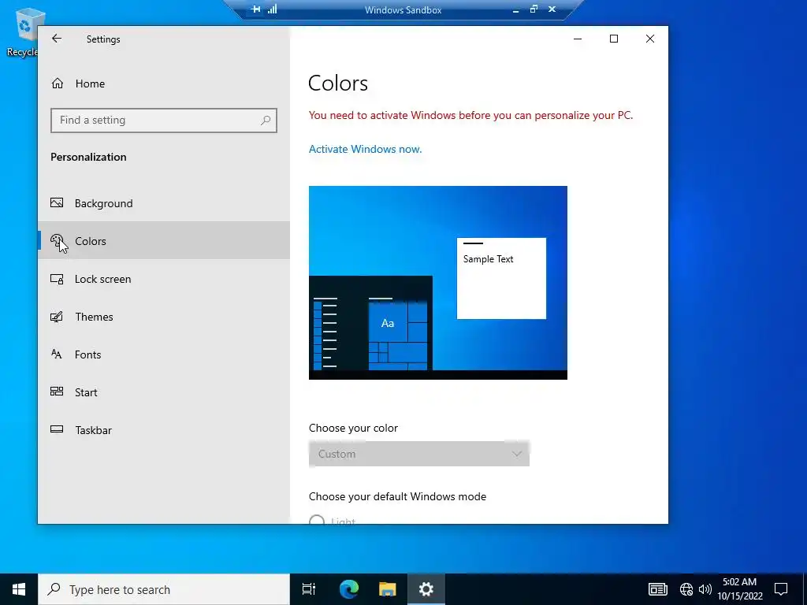807x605 pixels.
Task: Select Colors in the sidebar
Action: [164, 241]
